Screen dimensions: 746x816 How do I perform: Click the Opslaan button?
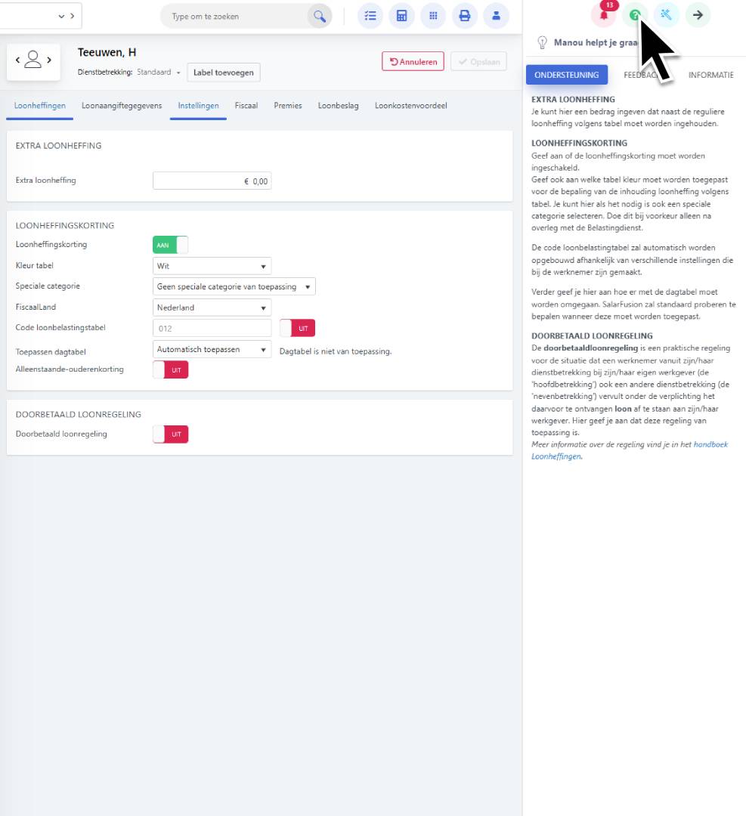pos(479,61)
